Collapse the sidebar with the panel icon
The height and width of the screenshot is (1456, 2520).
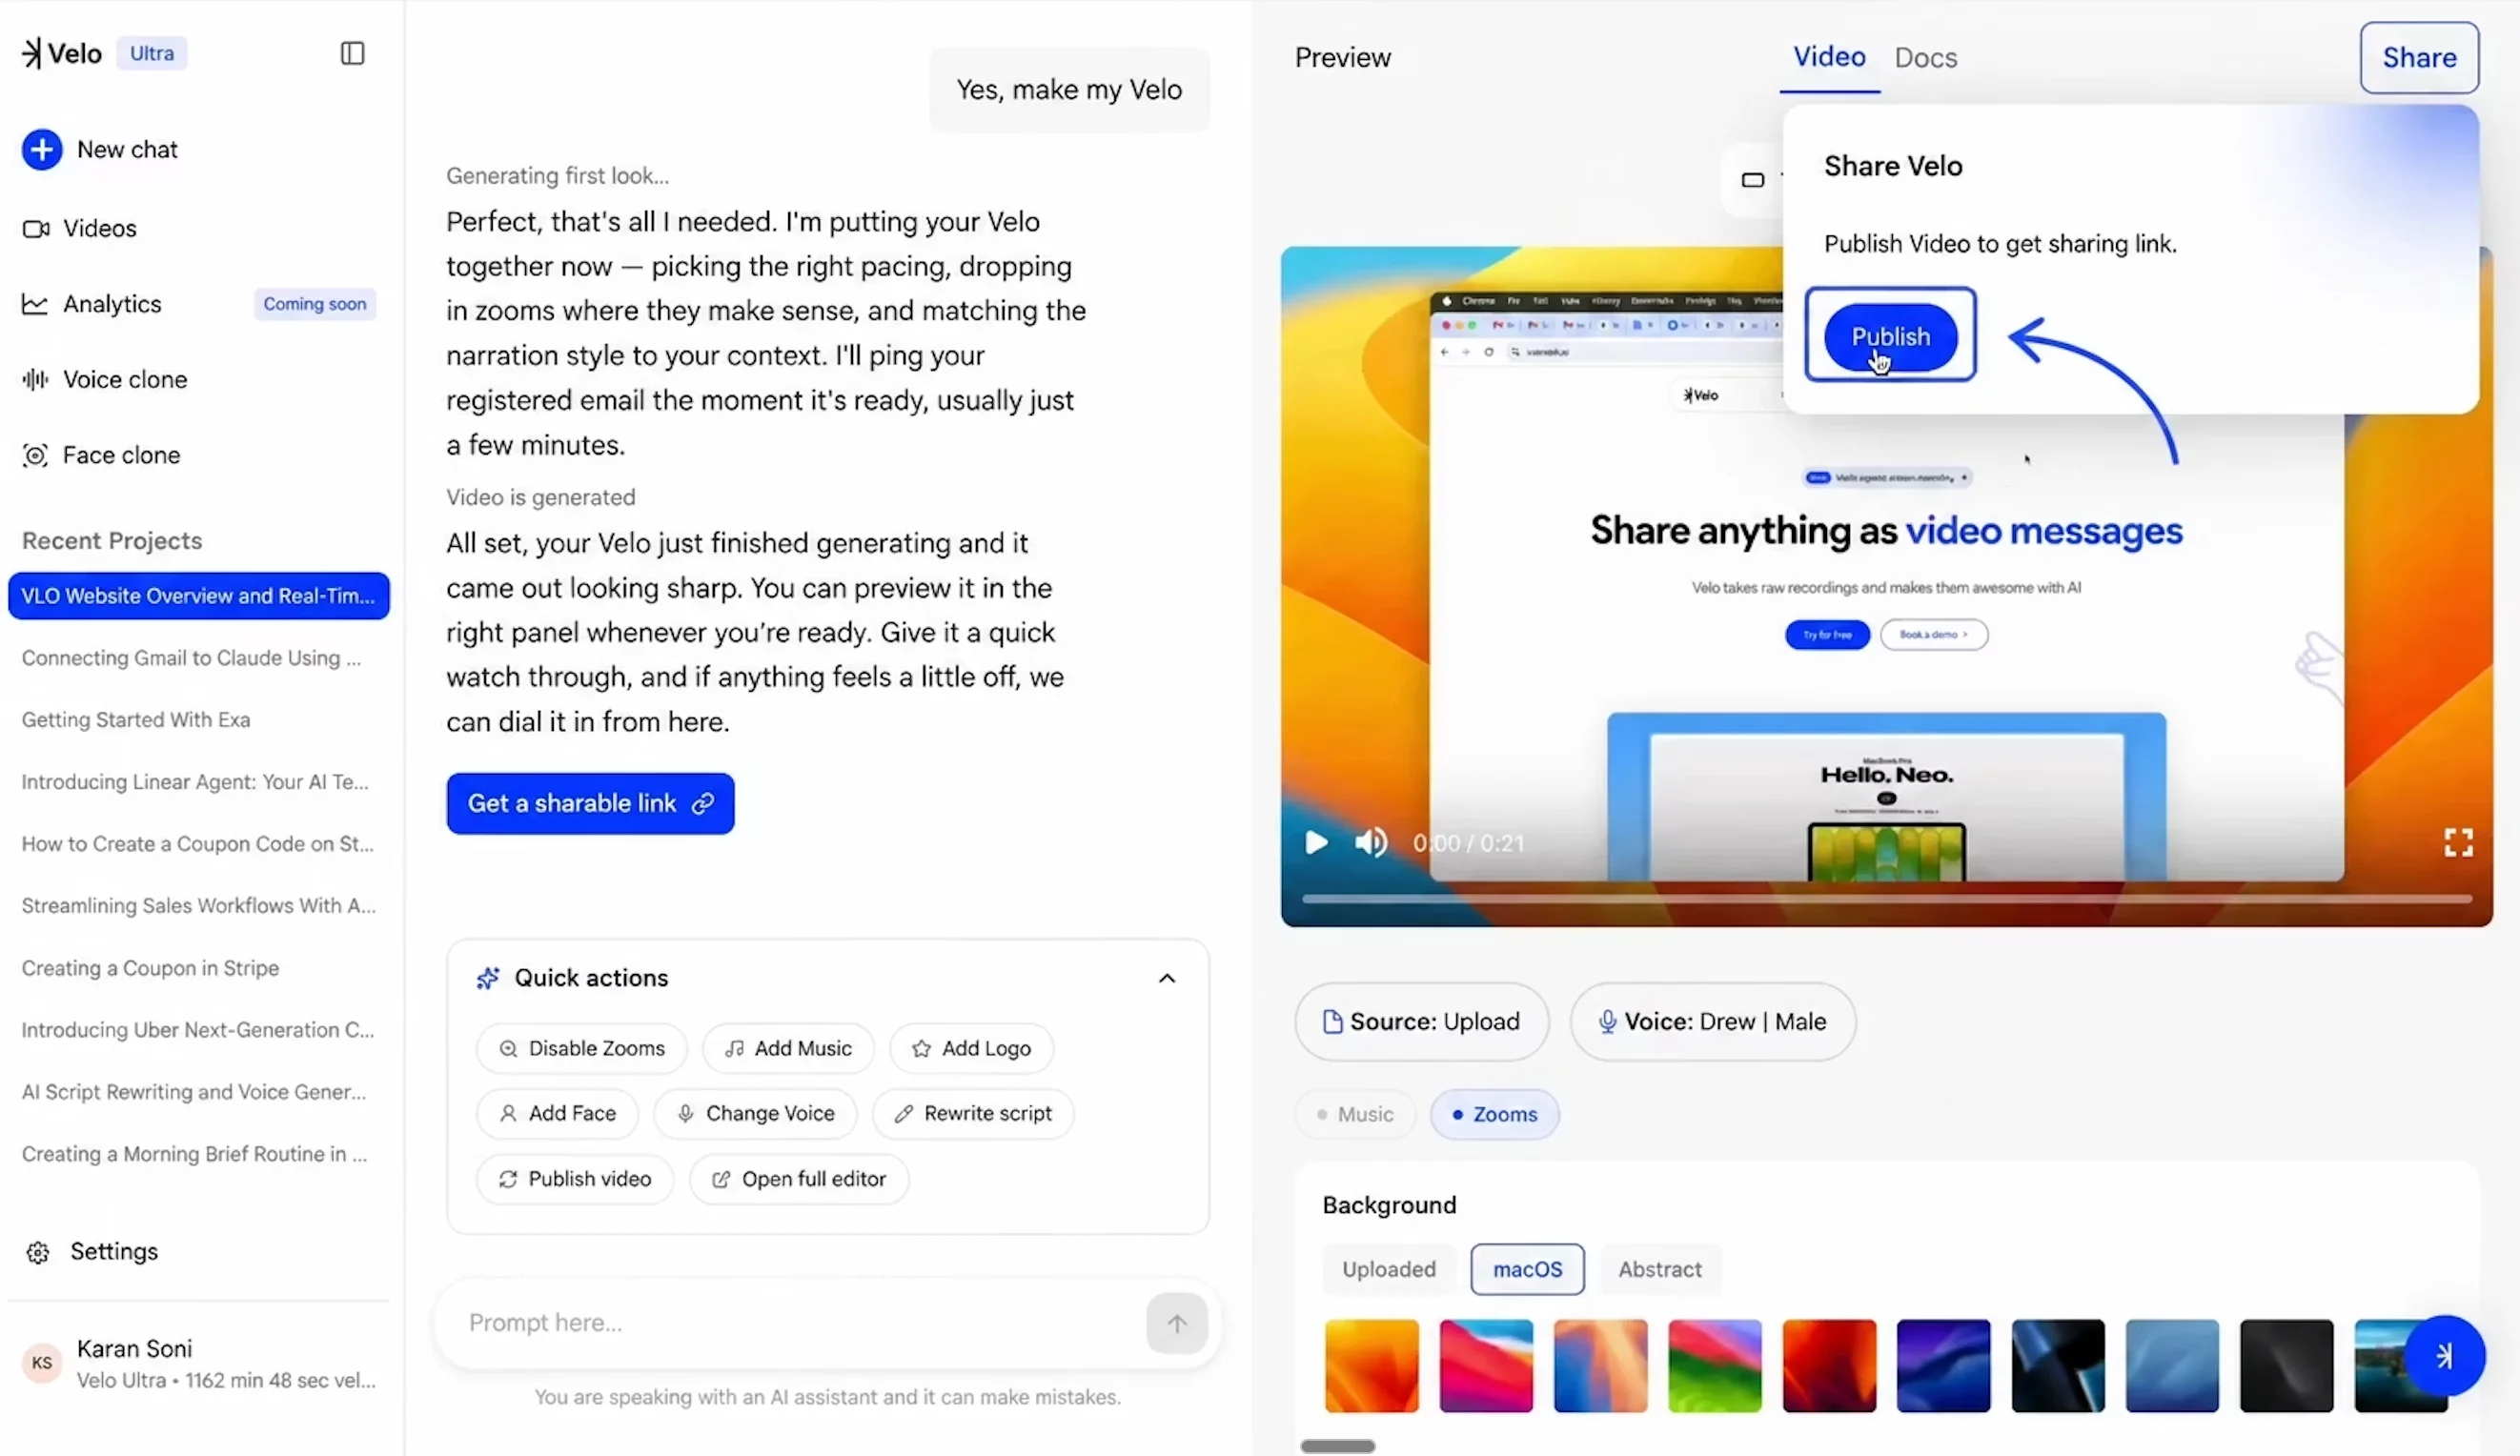(352, 53)
